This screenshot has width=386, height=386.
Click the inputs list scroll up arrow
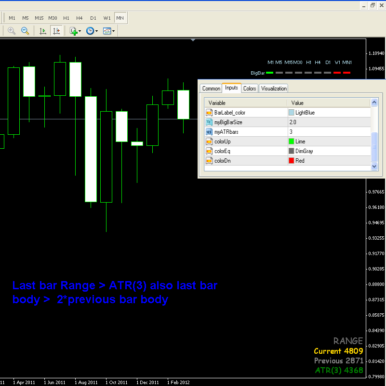pos(374,102)
